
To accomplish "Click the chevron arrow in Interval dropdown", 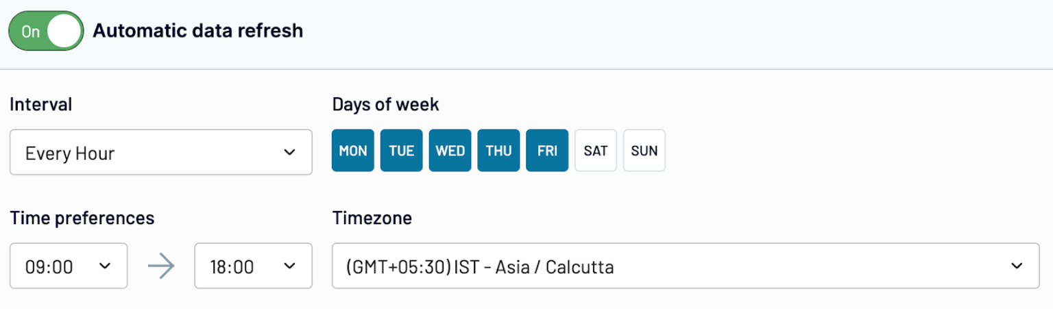I will 289,152.
